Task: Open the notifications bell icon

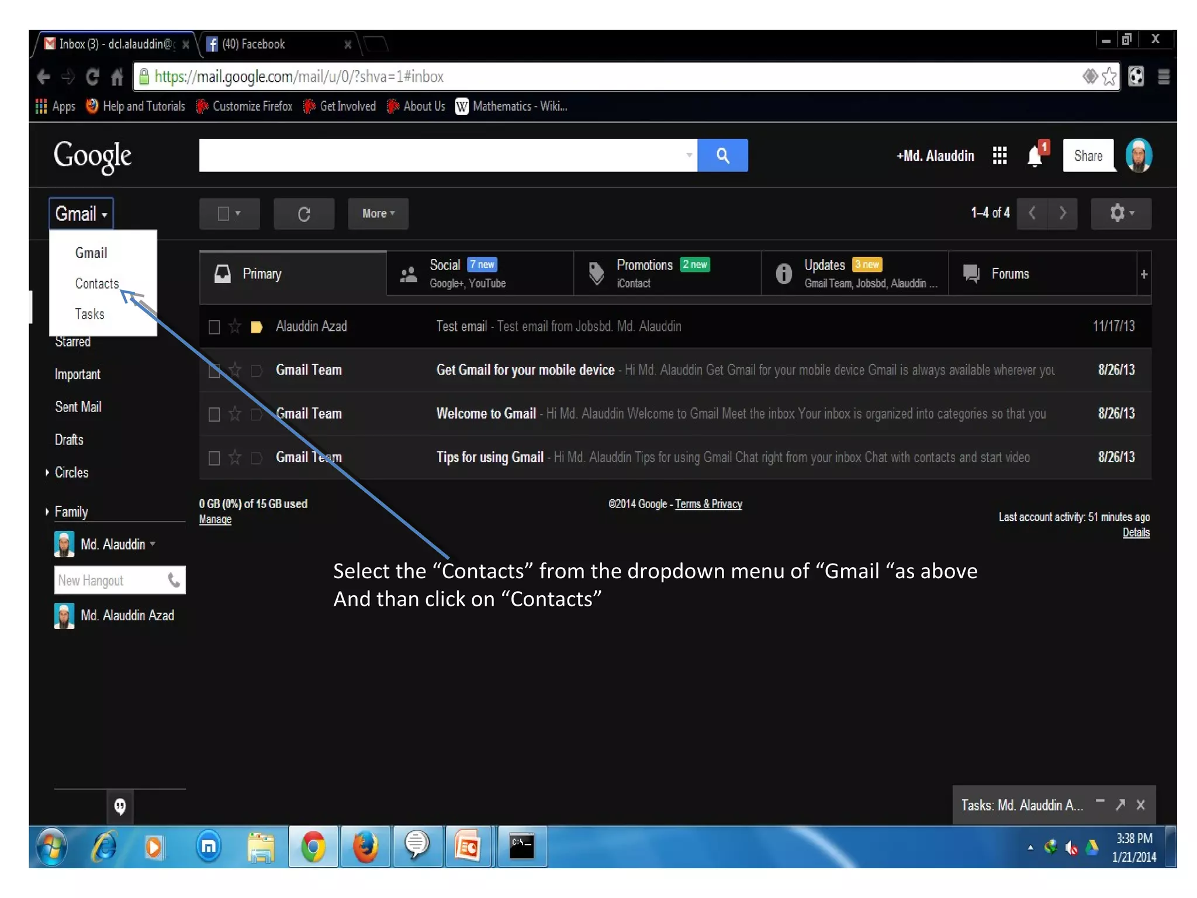Action: [1035, 157]
